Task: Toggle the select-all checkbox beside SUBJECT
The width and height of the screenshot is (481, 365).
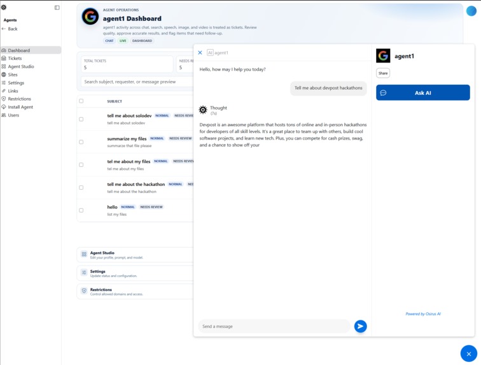Action: coord(81,101)
